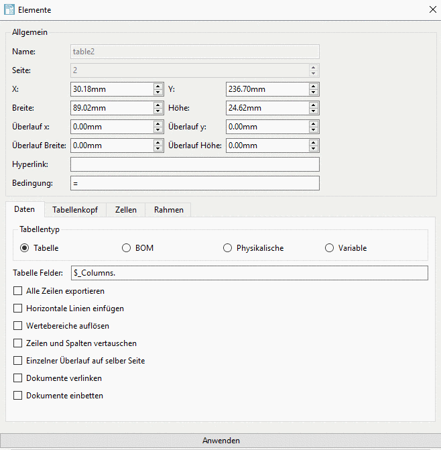Enable Dokumente einbetten option
Screen dimensions: 441x450
click(x=18, y=396)
